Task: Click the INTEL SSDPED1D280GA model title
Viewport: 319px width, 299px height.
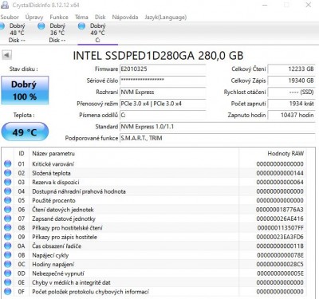Action: (x=158, y=56)
